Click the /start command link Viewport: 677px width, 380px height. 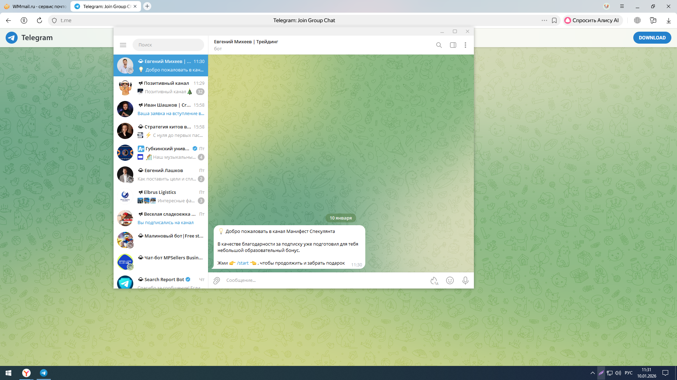pos(243,263)
